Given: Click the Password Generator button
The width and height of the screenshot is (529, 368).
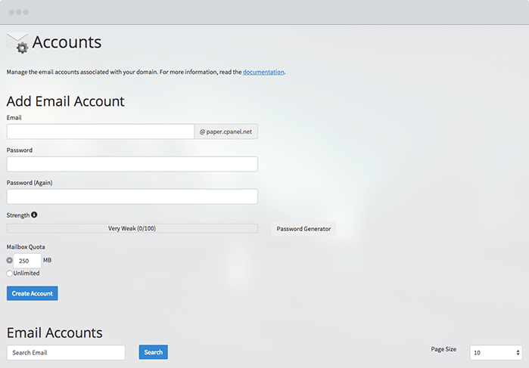Looking at the screenshot, I should point(303,229).
